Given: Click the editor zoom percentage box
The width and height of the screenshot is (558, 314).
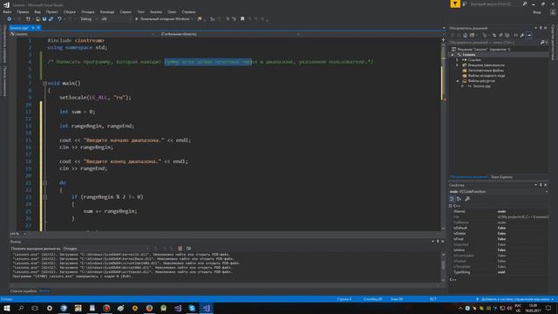Looking at the screenshot, I should (x=17, y=234).
